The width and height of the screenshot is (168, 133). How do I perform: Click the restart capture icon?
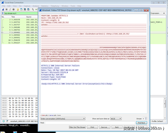9,9
